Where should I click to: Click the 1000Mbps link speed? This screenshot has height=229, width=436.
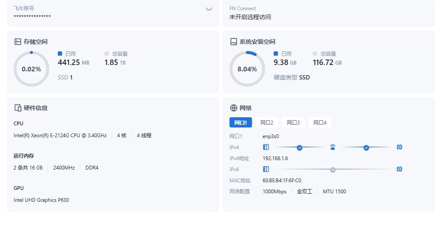click(275, 192)
